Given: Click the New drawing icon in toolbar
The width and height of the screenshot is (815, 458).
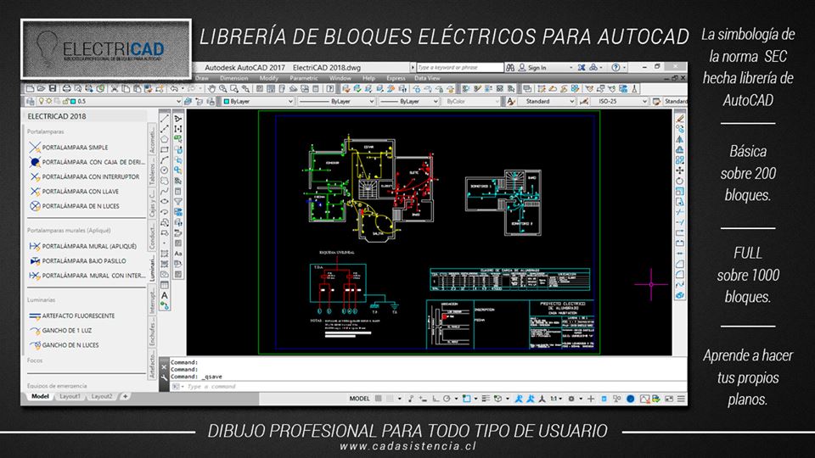Looking at the screenshot, I should [x=31, y=89].
